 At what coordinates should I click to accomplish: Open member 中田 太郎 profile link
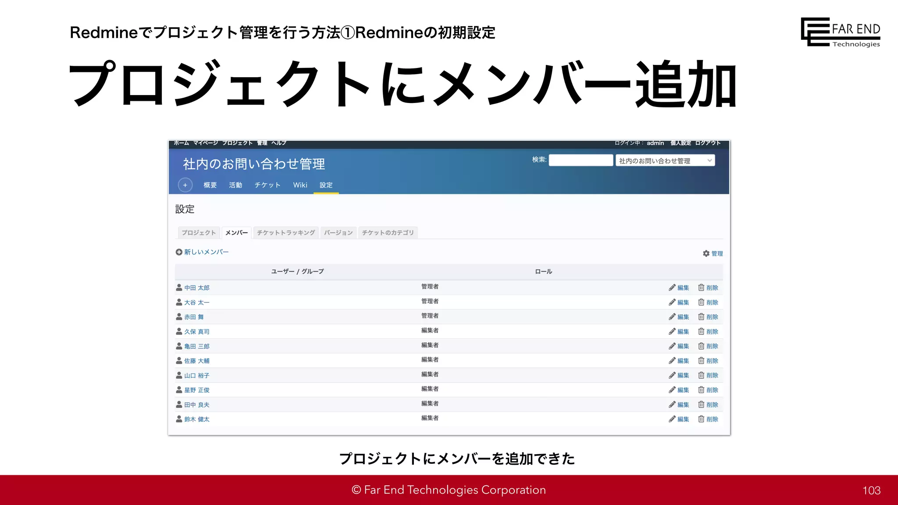(x=197, y=288)
